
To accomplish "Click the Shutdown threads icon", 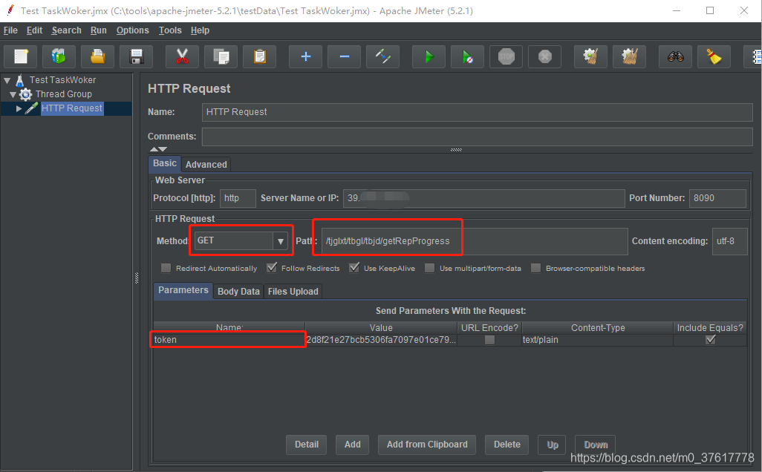I will (x=545, y=57).
